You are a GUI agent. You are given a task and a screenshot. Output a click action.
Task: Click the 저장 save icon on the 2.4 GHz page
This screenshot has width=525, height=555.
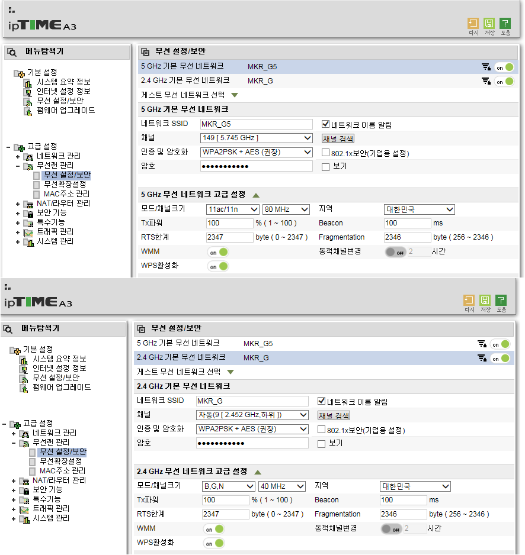485,301
